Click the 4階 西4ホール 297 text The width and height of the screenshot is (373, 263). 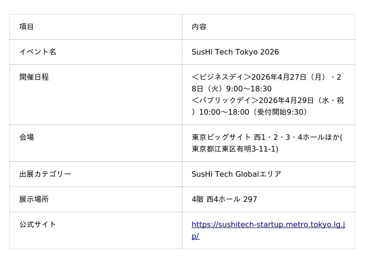[224, 199]
